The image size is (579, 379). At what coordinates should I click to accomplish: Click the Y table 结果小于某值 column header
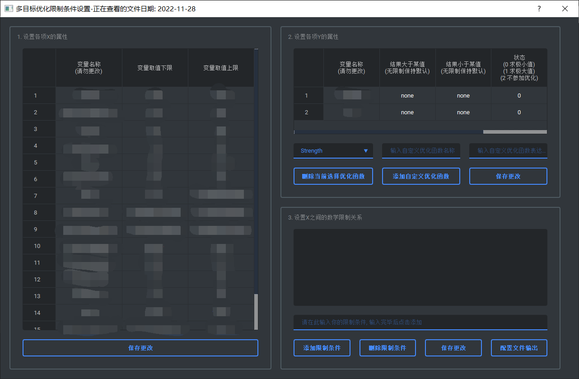tap(463, 68)
